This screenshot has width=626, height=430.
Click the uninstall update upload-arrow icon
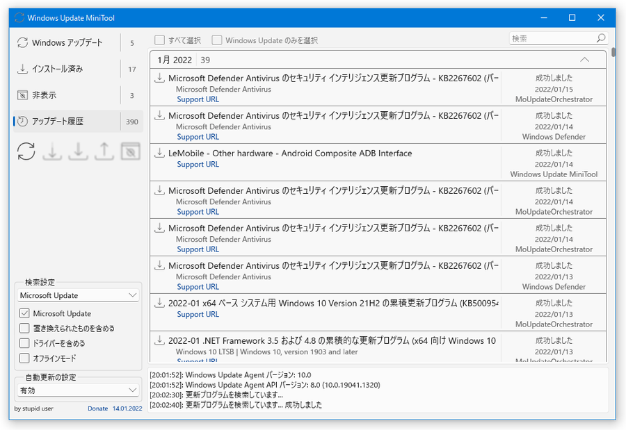[x=104, y=151]
